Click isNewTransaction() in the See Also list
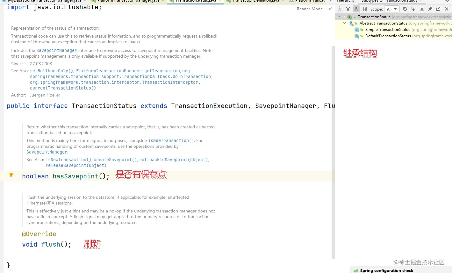The width and height of the screenshot is (452, 273). [x=68, y=160]
